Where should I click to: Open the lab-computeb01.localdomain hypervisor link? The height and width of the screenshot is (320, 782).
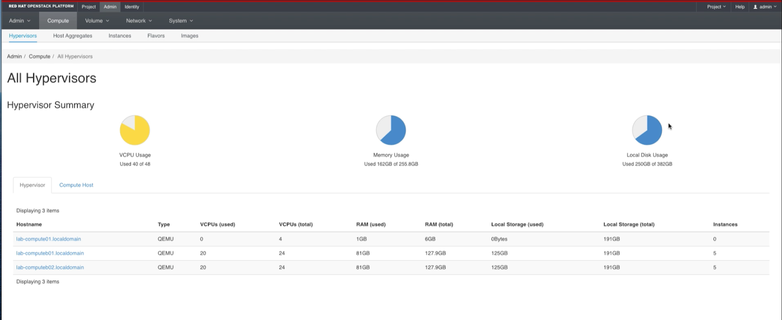[x=50, y=253]
